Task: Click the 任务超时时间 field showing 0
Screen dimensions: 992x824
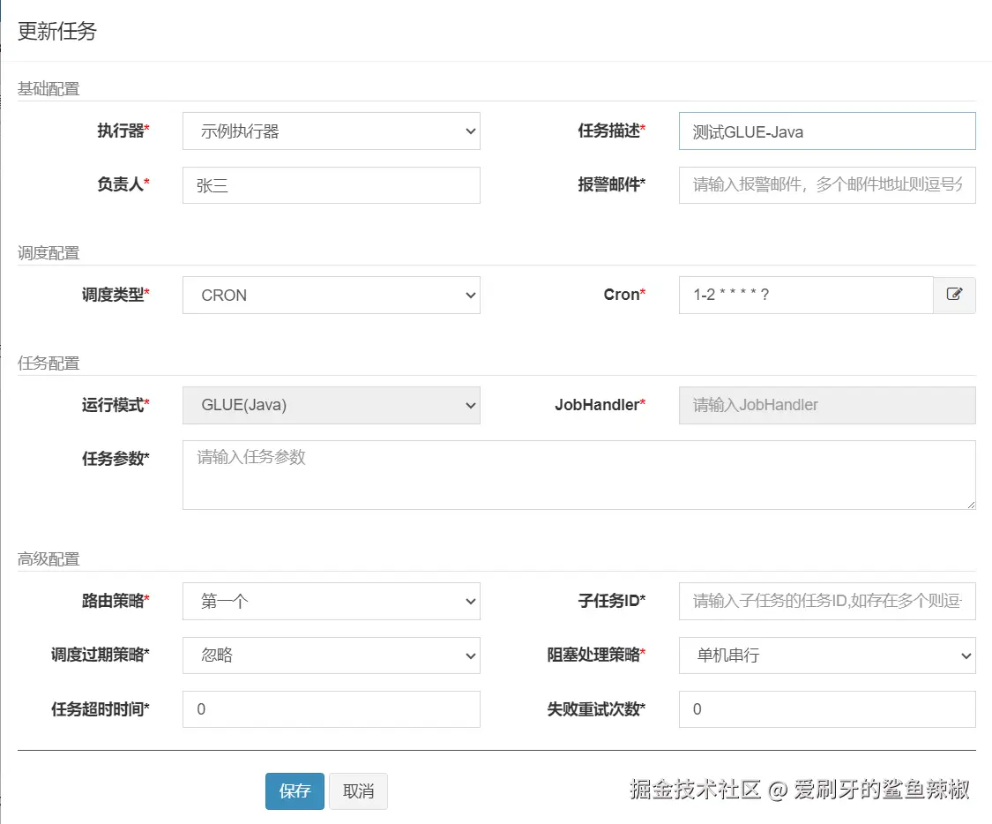Action: pos(332,708)
